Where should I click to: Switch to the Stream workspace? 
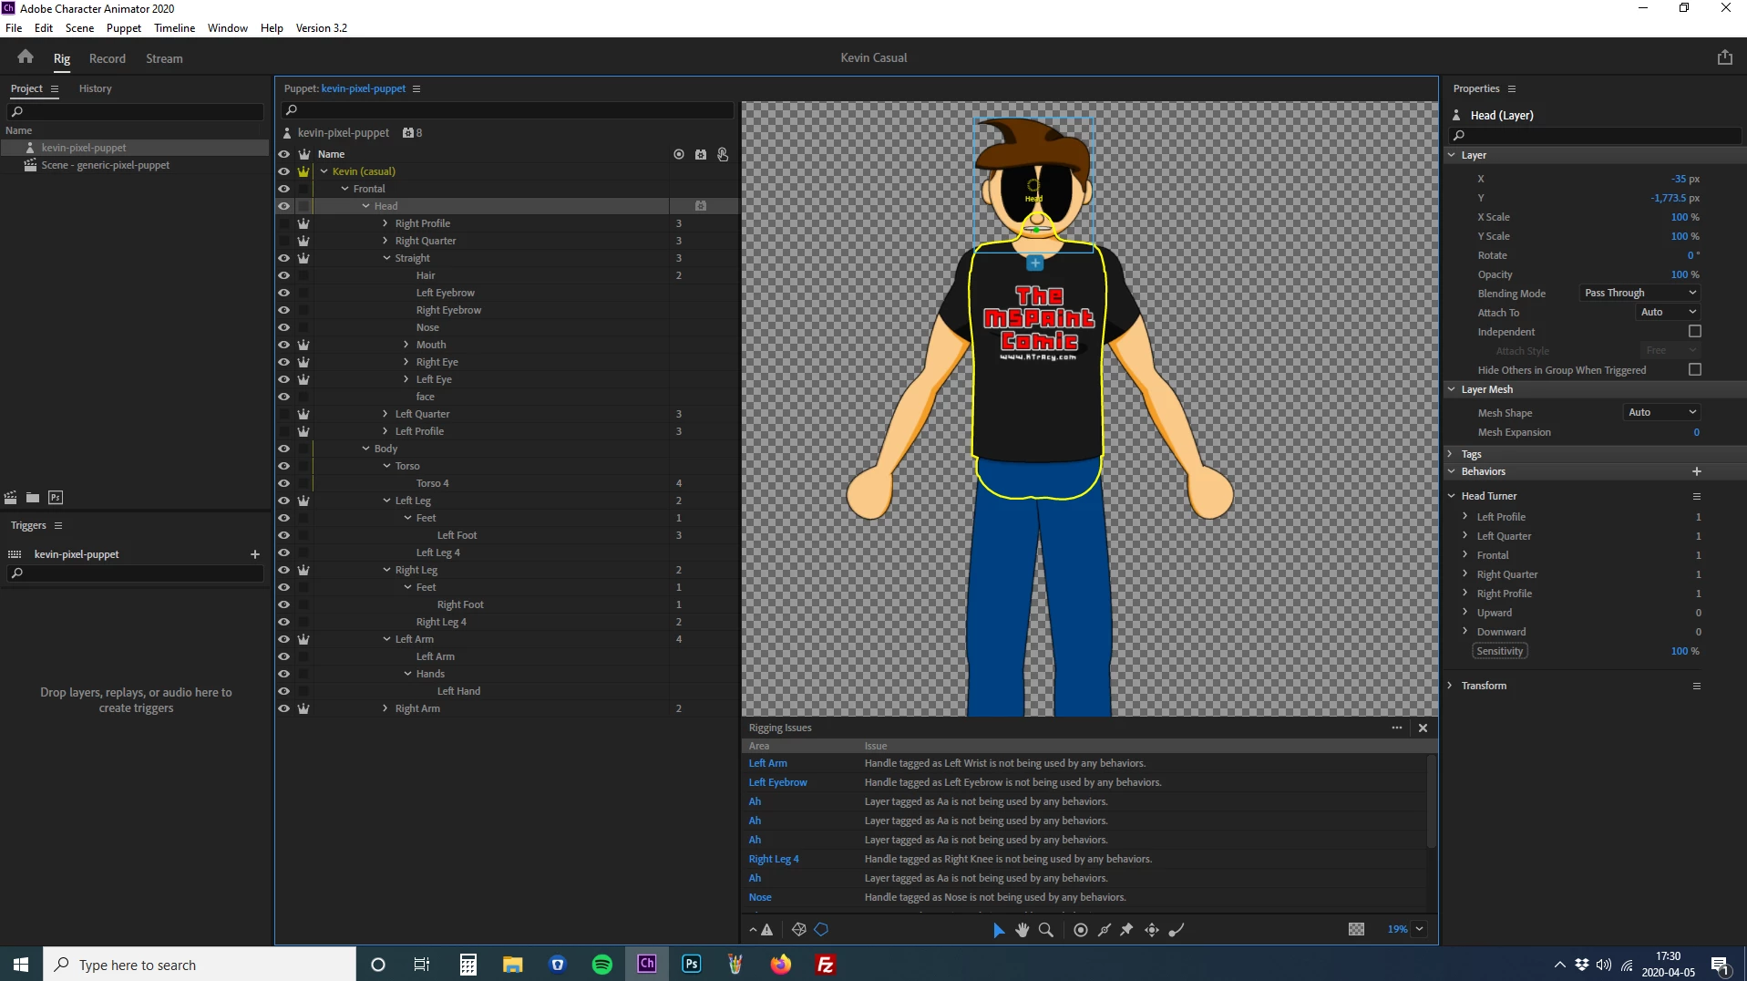(x=164, y=58)
